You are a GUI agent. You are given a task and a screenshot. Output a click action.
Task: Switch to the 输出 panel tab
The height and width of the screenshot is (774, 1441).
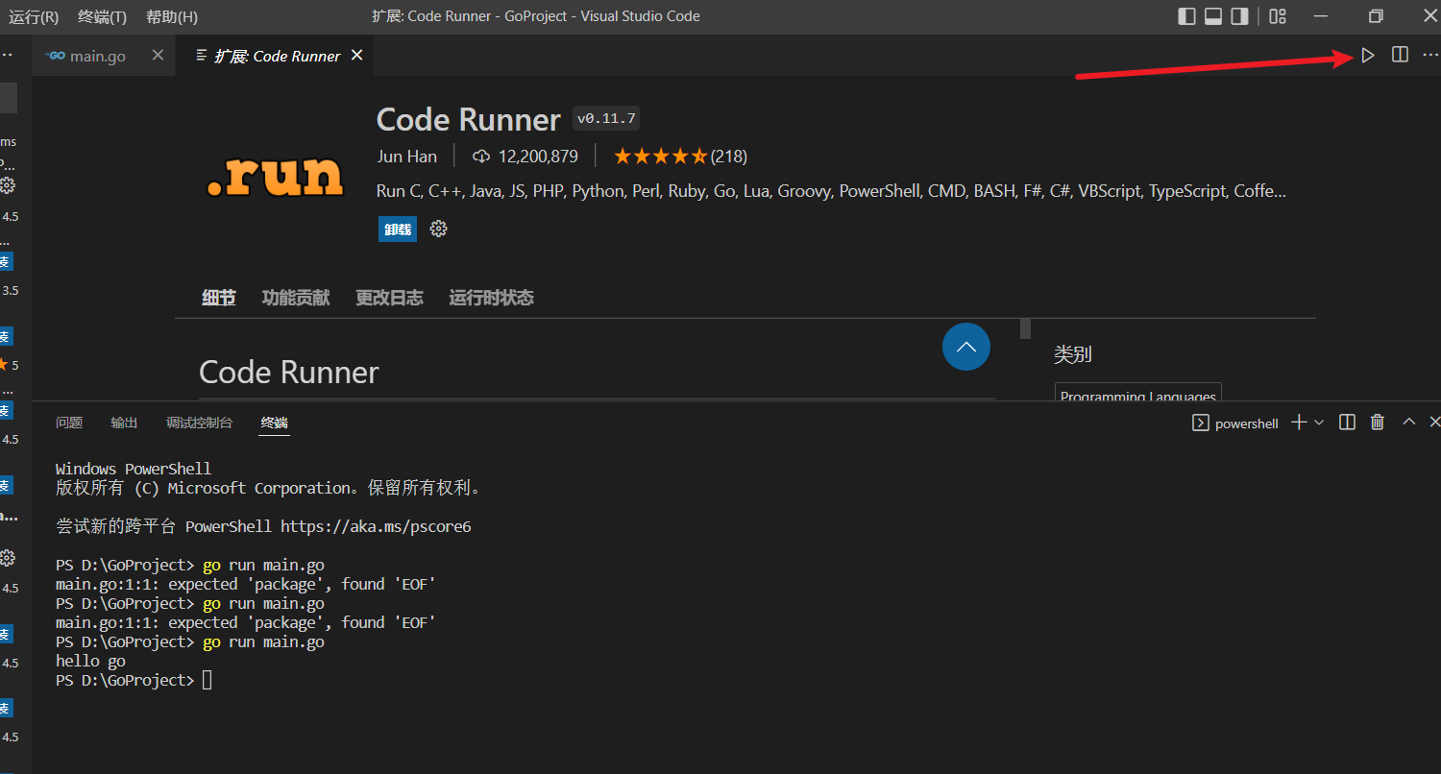pyautogui.click(x=124, y=423)
